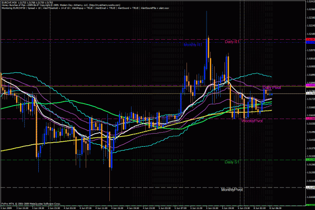Click the 4 Jun 15:30 time label
Viewport: 315px width, 210px height.
coord(117,208)
